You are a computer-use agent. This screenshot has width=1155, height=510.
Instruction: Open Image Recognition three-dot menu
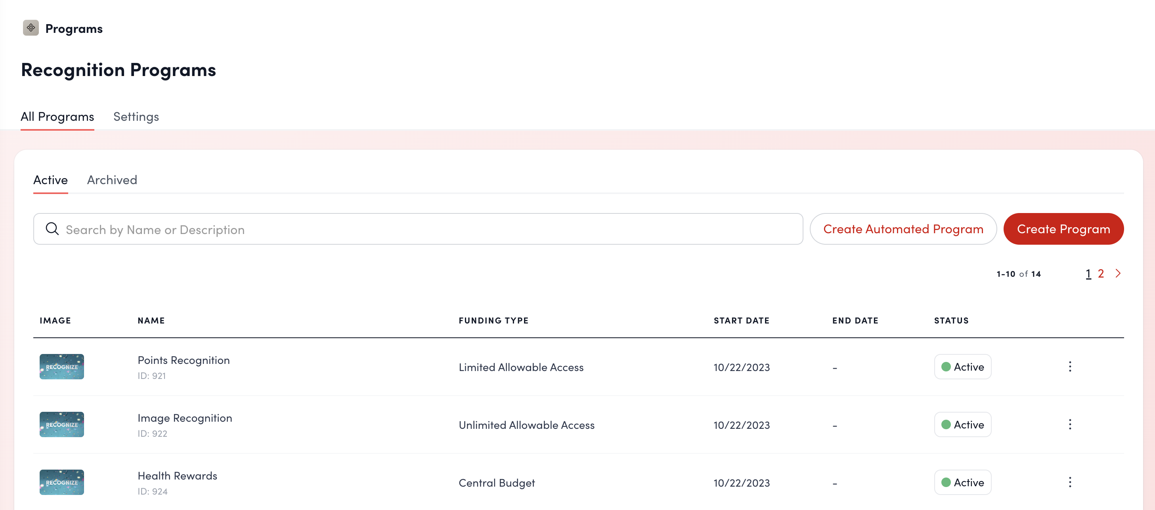(x=1070, y=424)
